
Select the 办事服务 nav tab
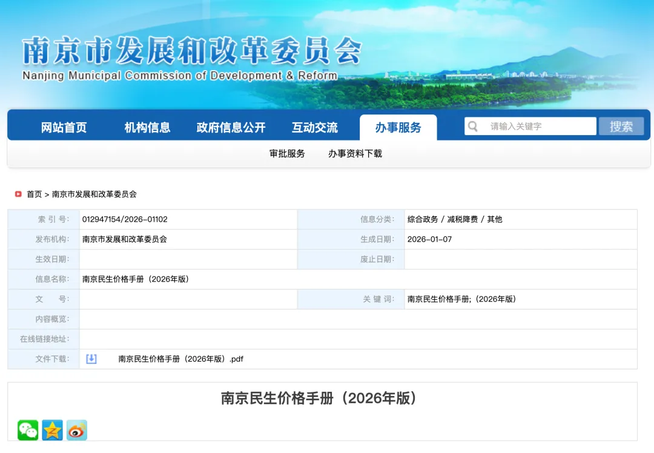point(398,127)
